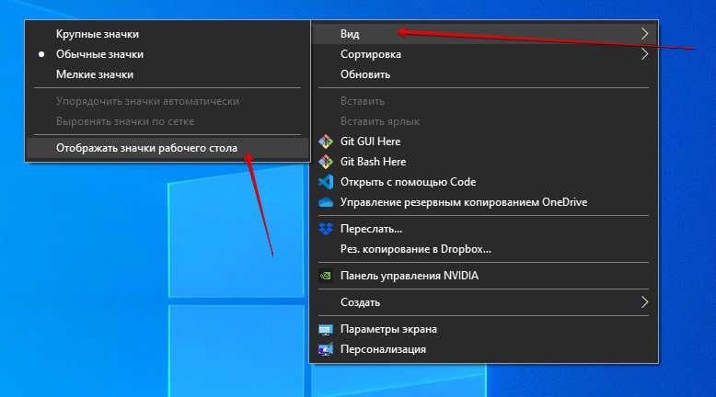Screen dimensions: 716x397
Task: Open Управление резервным копированием OneDrive
Action: point(483,202)
